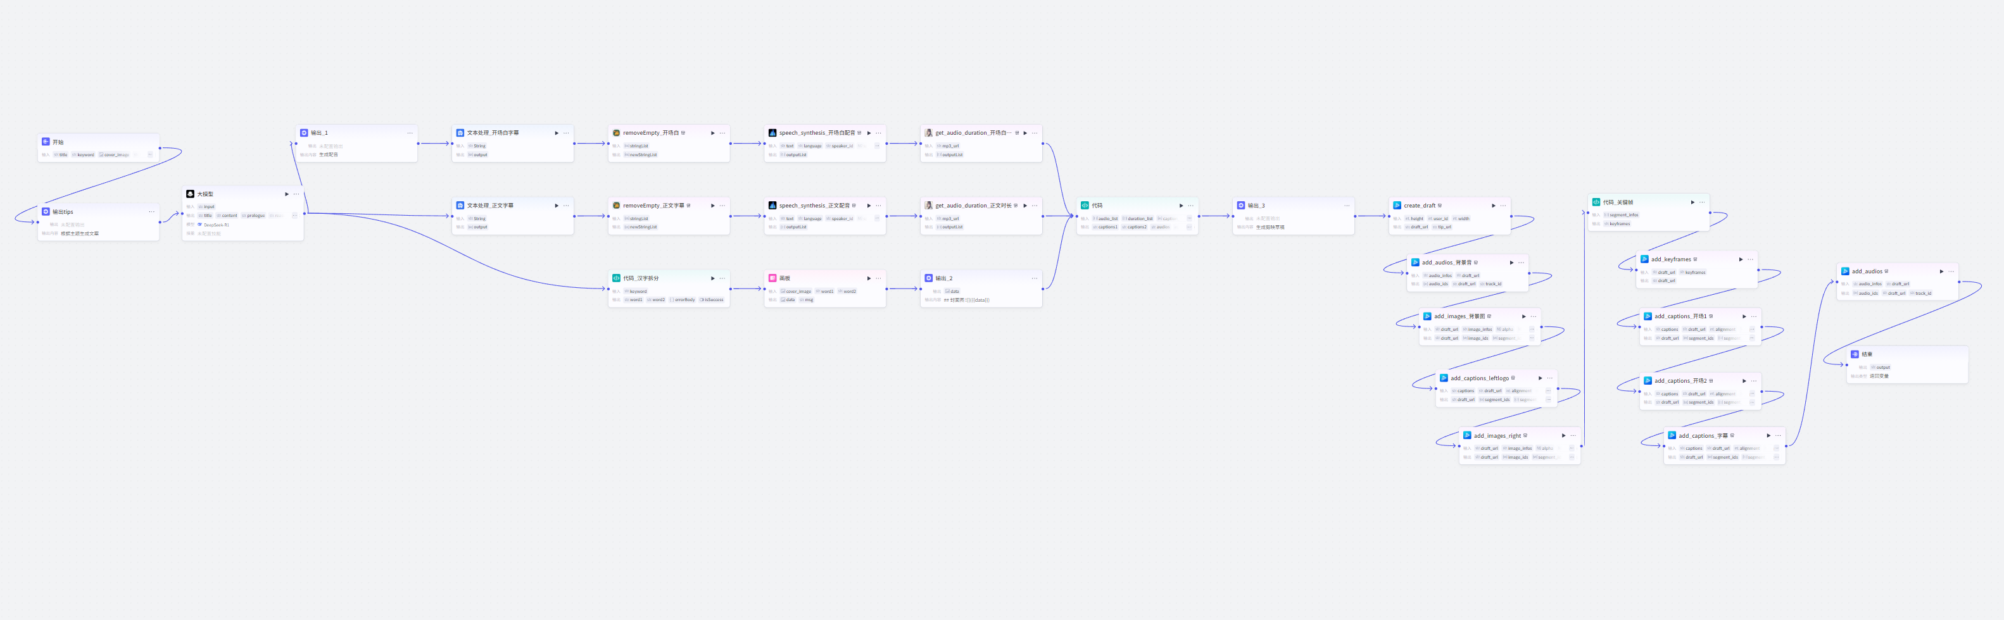This screenshot has height=620, width=2004.
Task: Open the more menu on 大模型 node
Action: pos(296,194)
